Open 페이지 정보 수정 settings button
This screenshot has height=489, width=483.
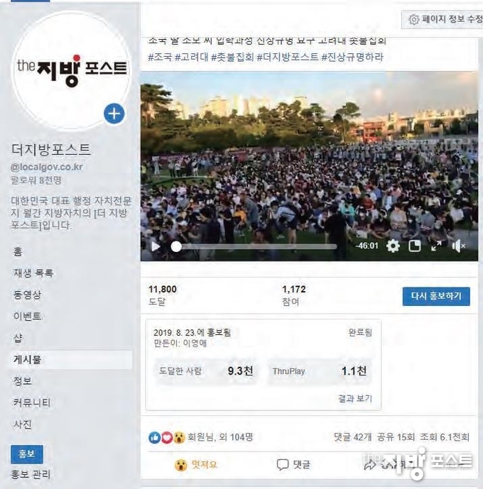[x=442, y=20]
